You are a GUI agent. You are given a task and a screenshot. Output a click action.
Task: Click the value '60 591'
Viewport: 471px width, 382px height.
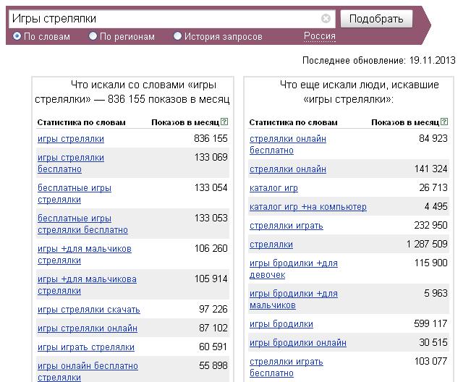(213, 347)
